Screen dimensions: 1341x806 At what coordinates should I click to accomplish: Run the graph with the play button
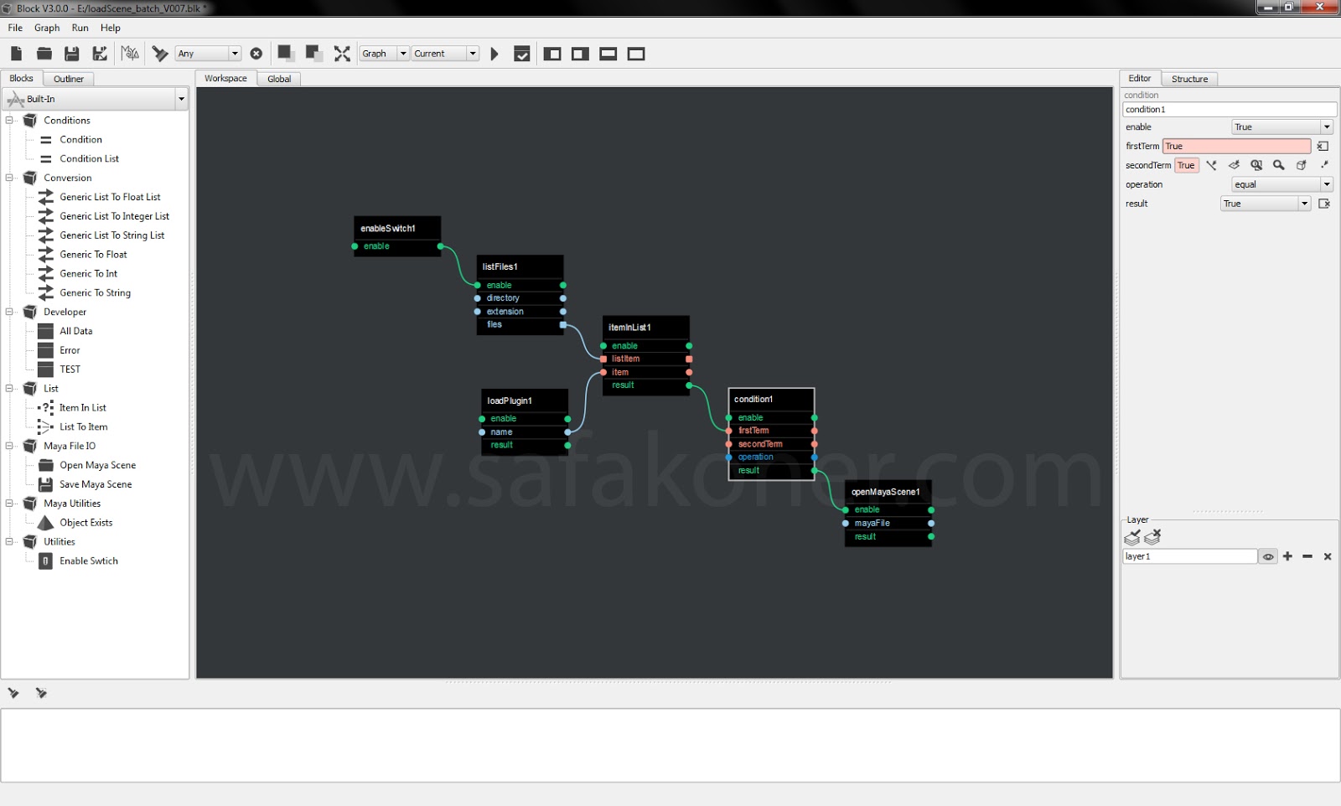click(x=494, y=54)
